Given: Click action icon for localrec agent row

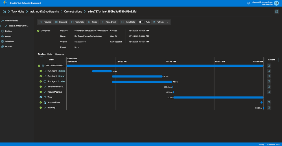Looking at the screenshot, I should pos(269,81).
